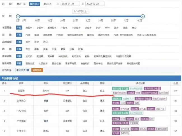182x136 pixels.
Task: Select 不限 in the 能源 row
Action: click(x=19, y=35)
